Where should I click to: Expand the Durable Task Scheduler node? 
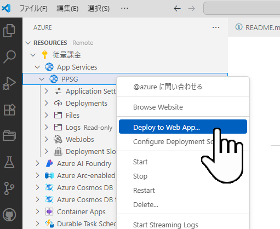[x=38, y=224]
